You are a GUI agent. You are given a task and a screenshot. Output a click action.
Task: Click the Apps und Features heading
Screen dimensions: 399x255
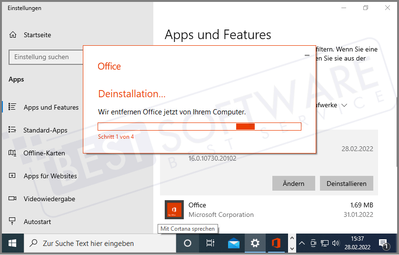(x=218, y=35)
